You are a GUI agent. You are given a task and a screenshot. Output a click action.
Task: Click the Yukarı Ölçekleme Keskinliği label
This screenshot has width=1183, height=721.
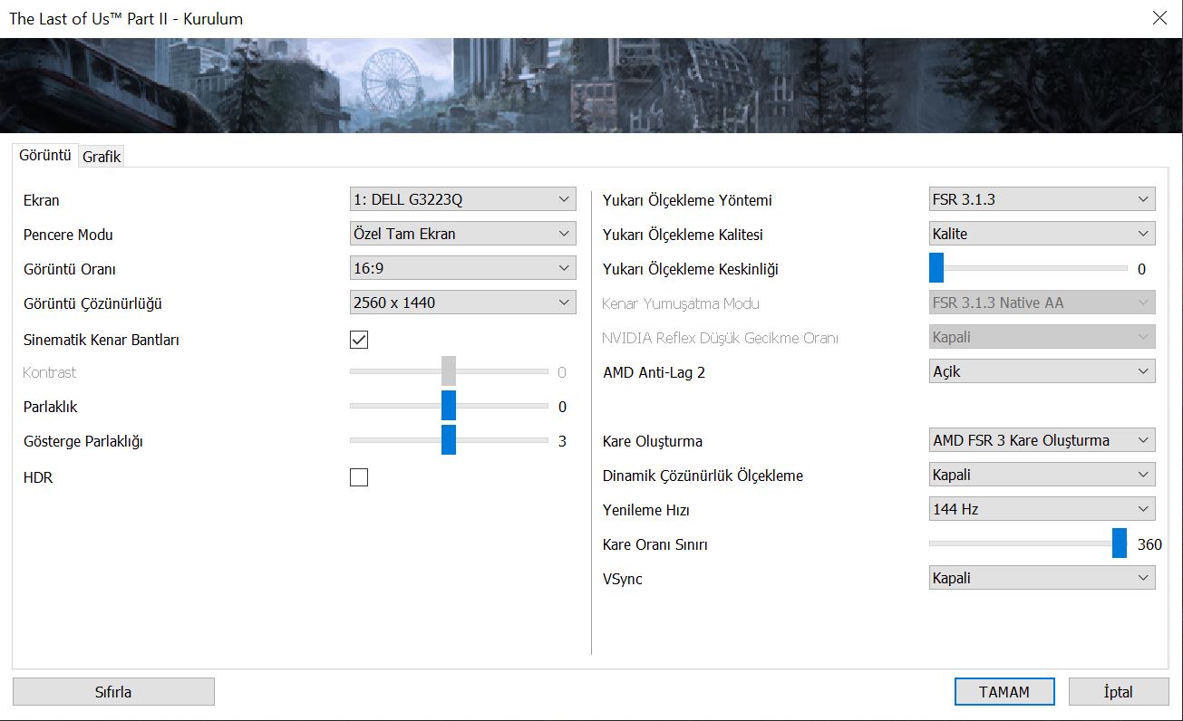(x=691, y=269)
